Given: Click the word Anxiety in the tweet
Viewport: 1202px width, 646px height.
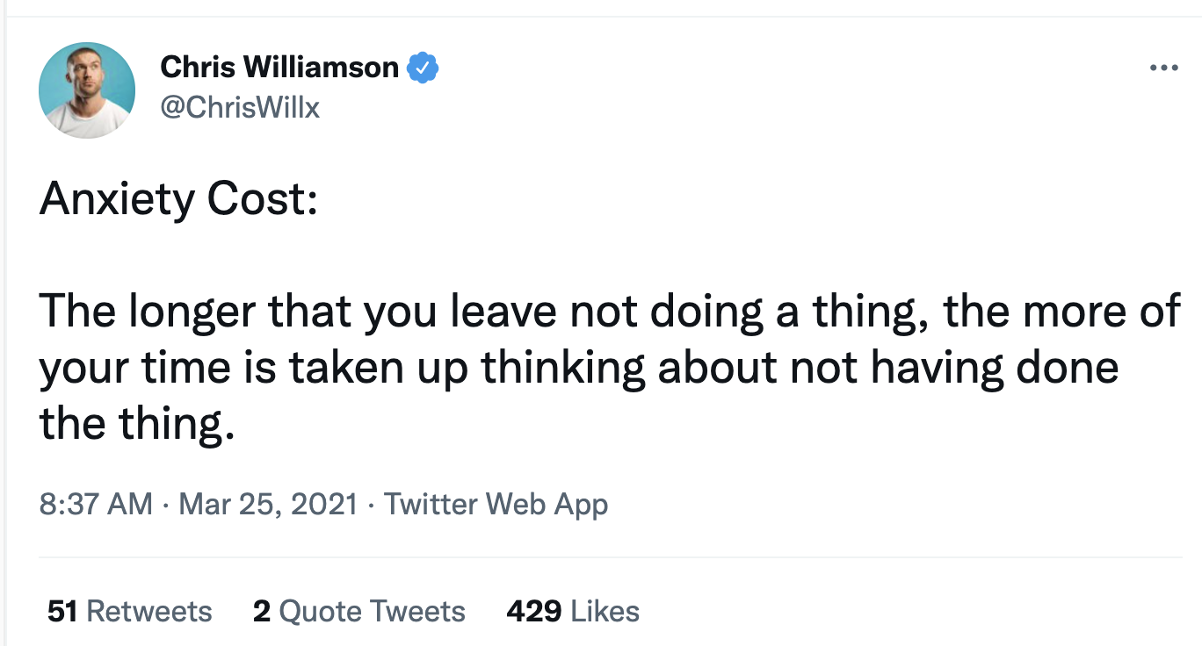Looking at the screenshot, I should click(x=118, y=200).
